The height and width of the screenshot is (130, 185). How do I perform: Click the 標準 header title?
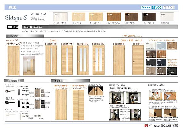coord(12,7)
